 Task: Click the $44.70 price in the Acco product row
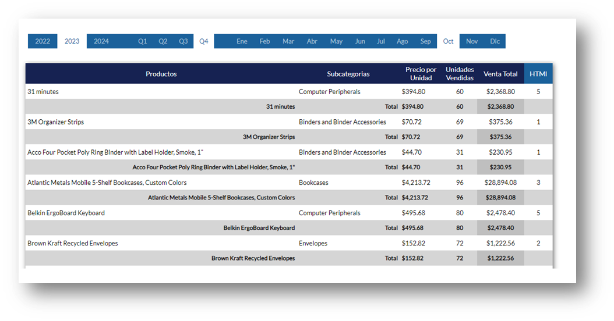[x=411, y=152]
